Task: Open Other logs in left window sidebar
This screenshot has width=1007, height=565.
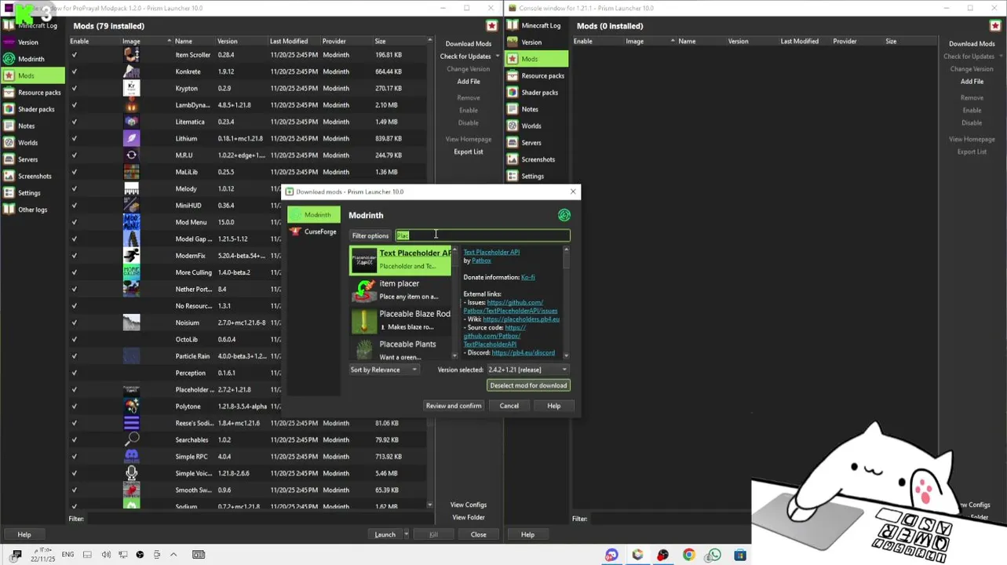Action: coord(32,210)
